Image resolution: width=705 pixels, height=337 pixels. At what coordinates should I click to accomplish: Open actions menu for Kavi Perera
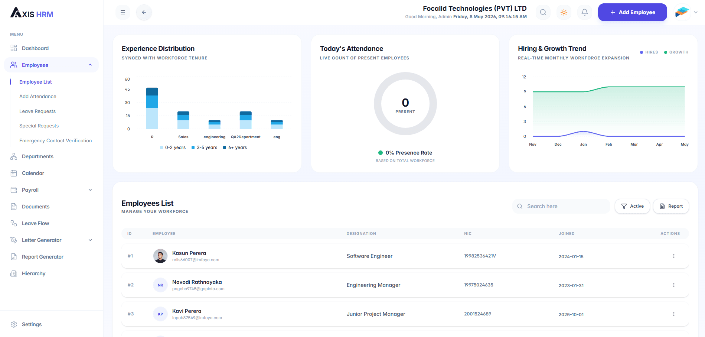tap(674, 314)
